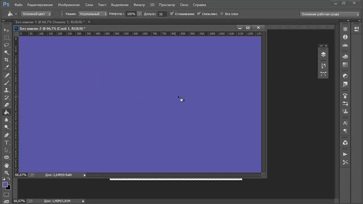
Task: Open the opacity slider dropdown arrow
Action: [x=139, y=14]
